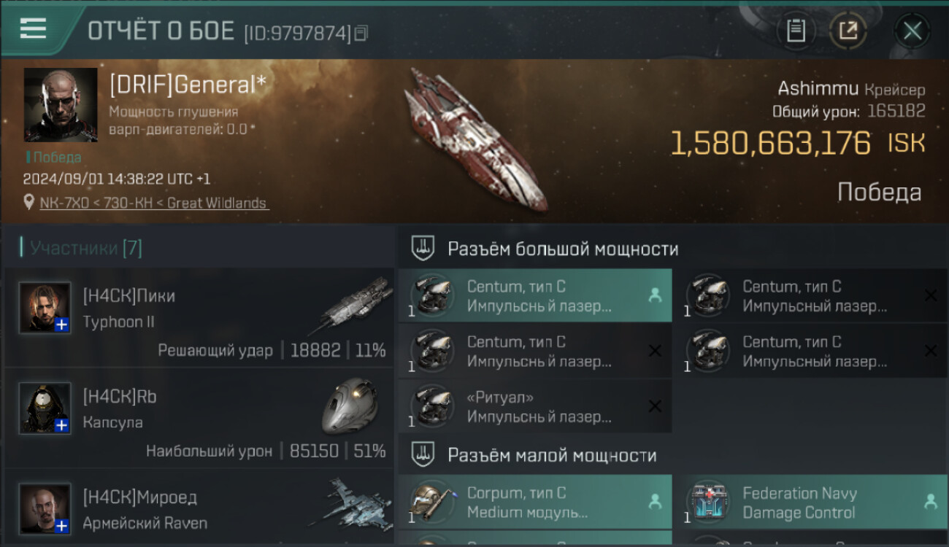949x547 pixels.
Task: Click Разъём большой мощности section icon
Action: pos(423,248)
